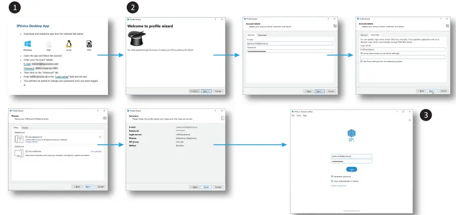456x215 pixels.
Task: Click the help question mark in Summary window
Action: pos(215,111)
